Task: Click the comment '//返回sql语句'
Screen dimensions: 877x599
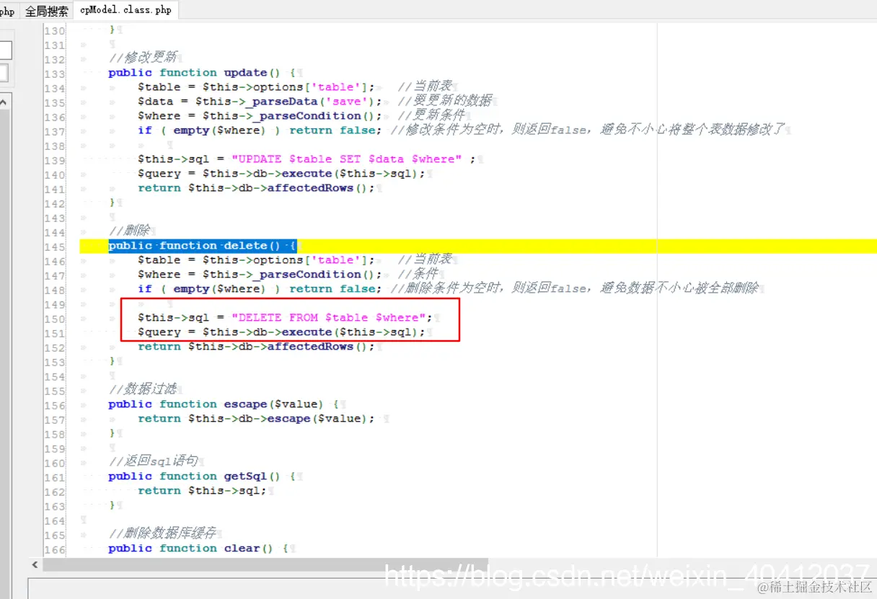Action: coord(153,461)
